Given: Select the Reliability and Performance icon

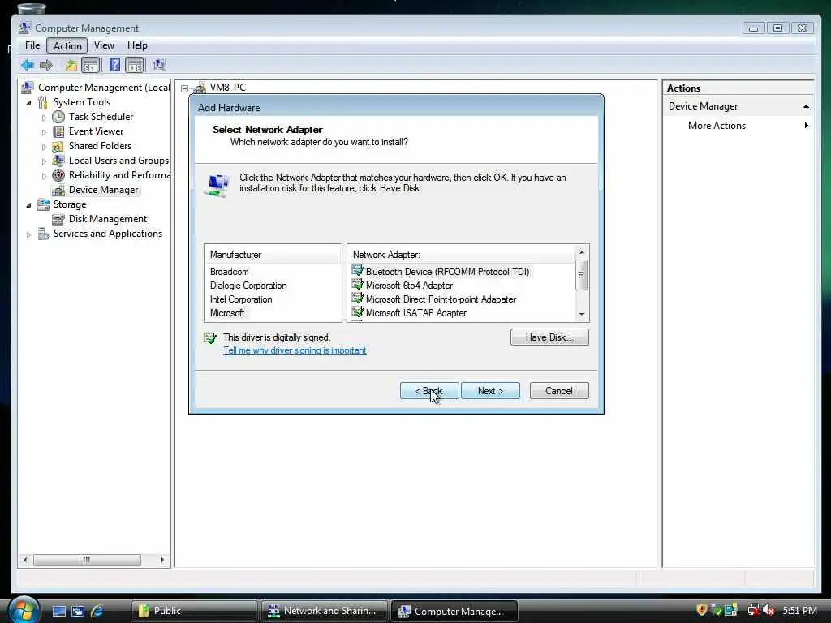Looking at the screenshot, I should [x=58, y=175].
